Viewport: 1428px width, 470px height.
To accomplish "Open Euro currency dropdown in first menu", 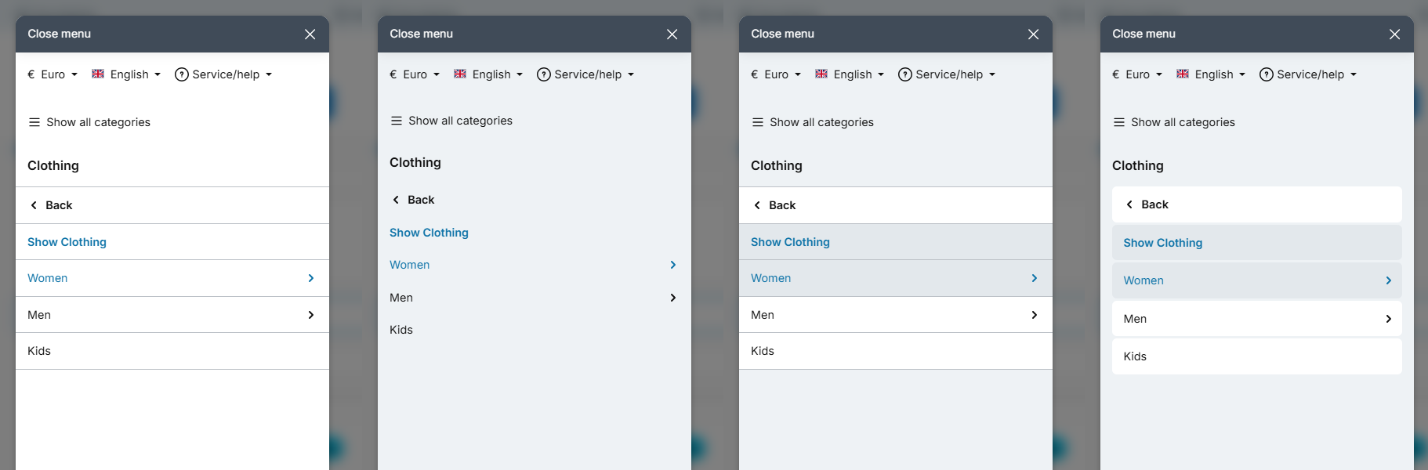I will click(x=53, y=74).
